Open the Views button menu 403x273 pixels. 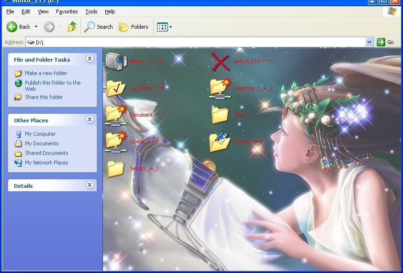point(164,27)
